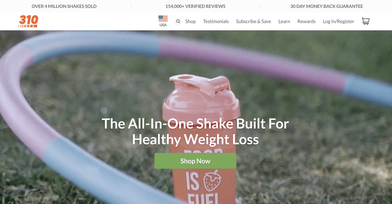Viewport: 392px width, 204px height.
Task: Open search with the magnifier icon
Action: 178,21
